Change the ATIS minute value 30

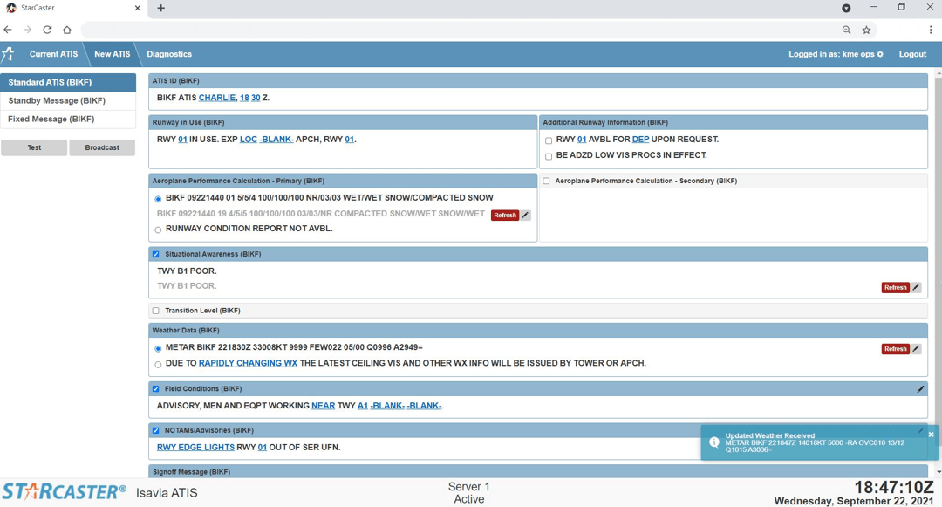tap(256, 98)
